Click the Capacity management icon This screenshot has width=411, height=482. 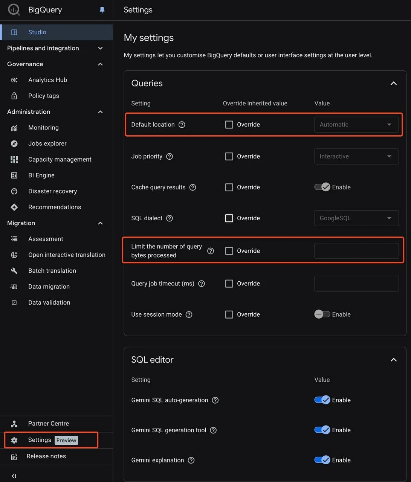pyautogui.click(x=14, y=159)
